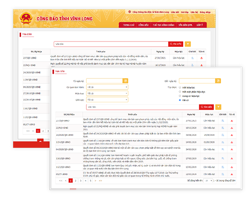Viewport: 251px width, 202px height.
Task: Open calendar picker for Từ ngày ký
Action: [125, 81]
